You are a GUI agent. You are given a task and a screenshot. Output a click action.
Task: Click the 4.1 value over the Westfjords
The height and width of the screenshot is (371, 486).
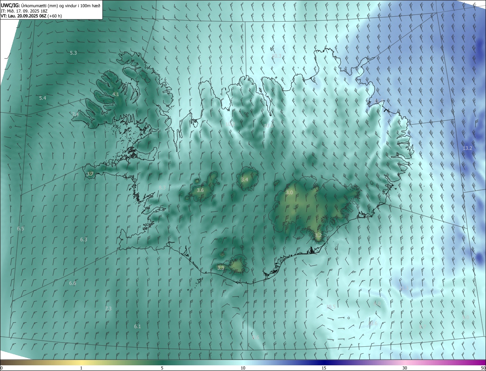tap(116, 94)
